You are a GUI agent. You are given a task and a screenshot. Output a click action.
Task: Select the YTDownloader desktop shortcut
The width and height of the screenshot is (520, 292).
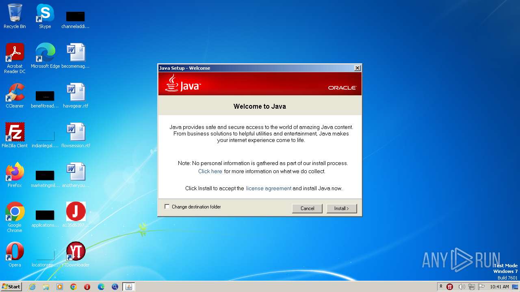pos(76,255)
